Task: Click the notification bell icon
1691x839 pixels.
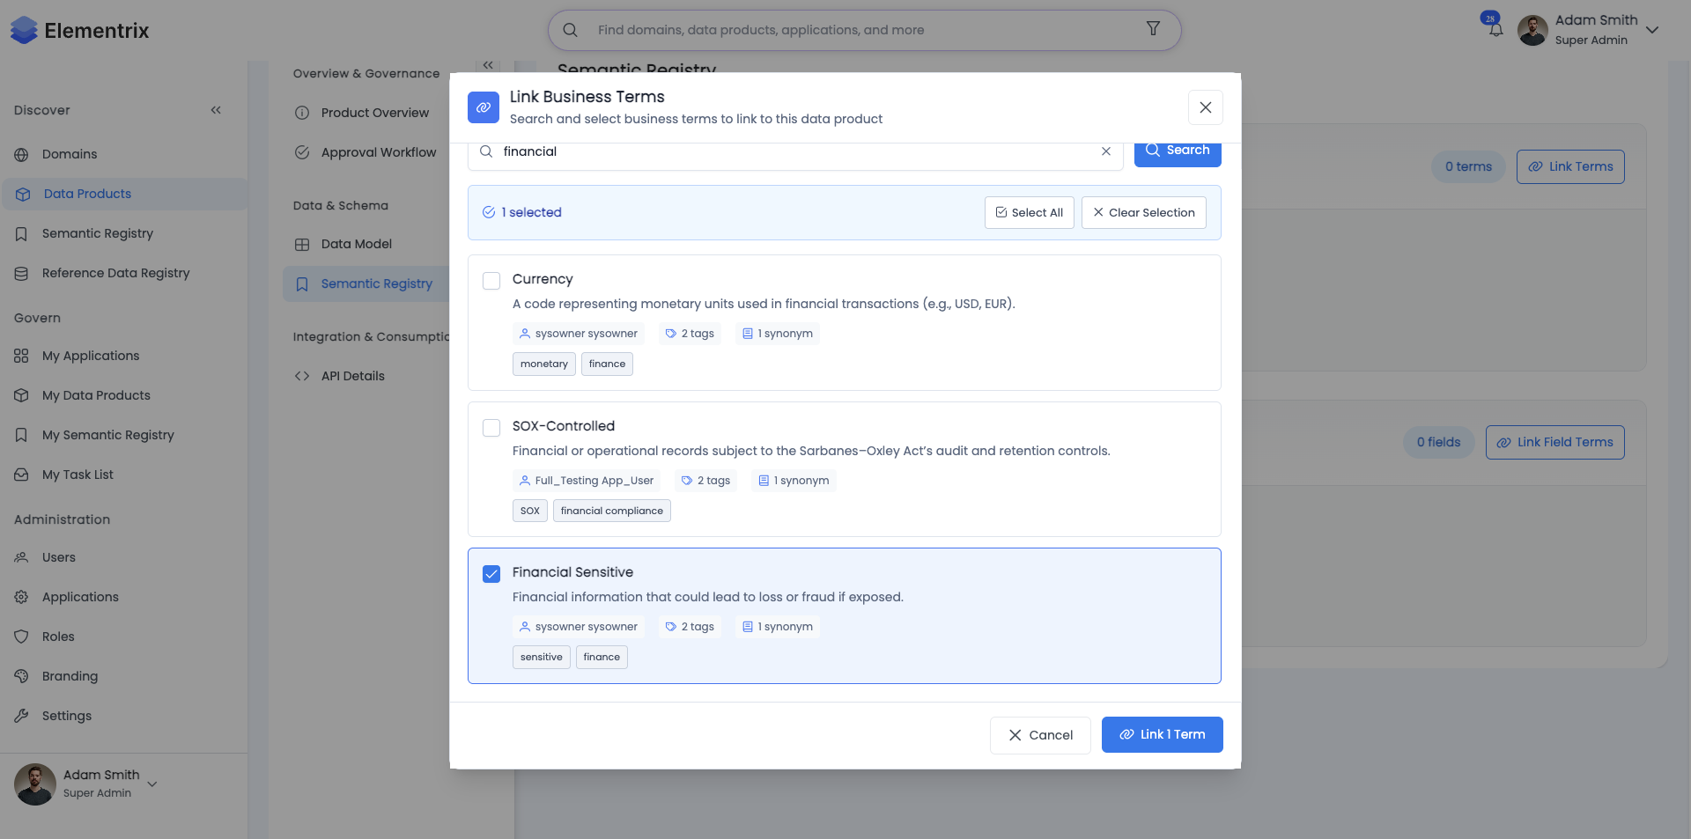Action: 1495,29
